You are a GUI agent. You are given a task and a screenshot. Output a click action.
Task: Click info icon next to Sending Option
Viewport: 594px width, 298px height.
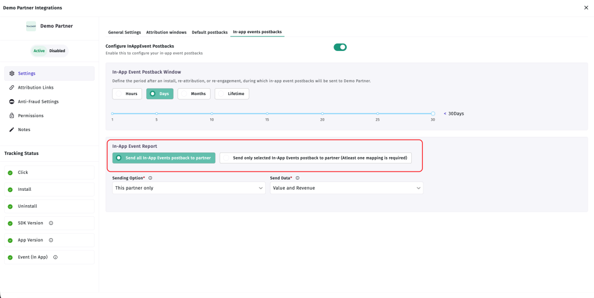(x=150, y=178)
